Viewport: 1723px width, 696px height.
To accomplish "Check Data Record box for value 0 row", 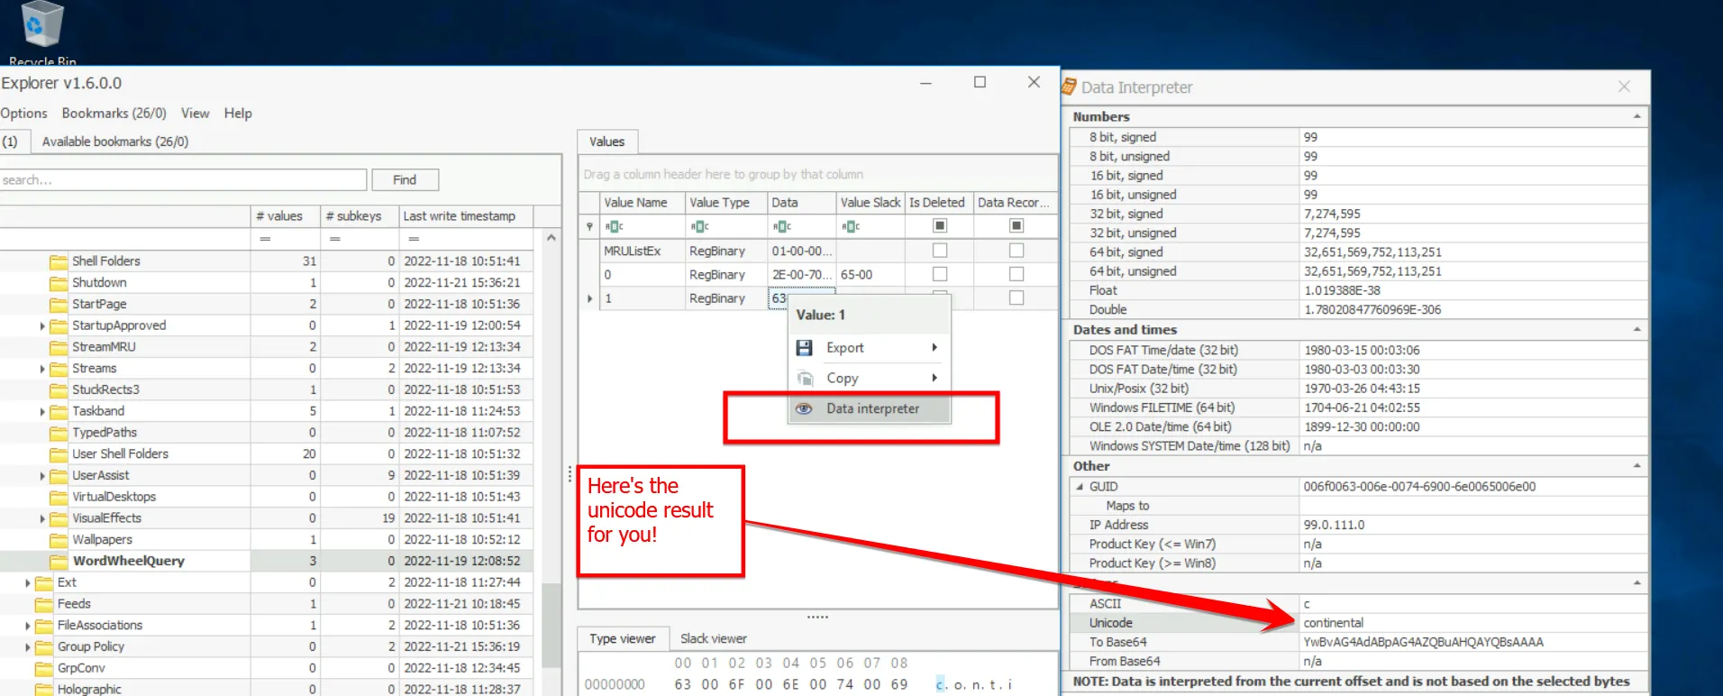I will (1016, 274).
